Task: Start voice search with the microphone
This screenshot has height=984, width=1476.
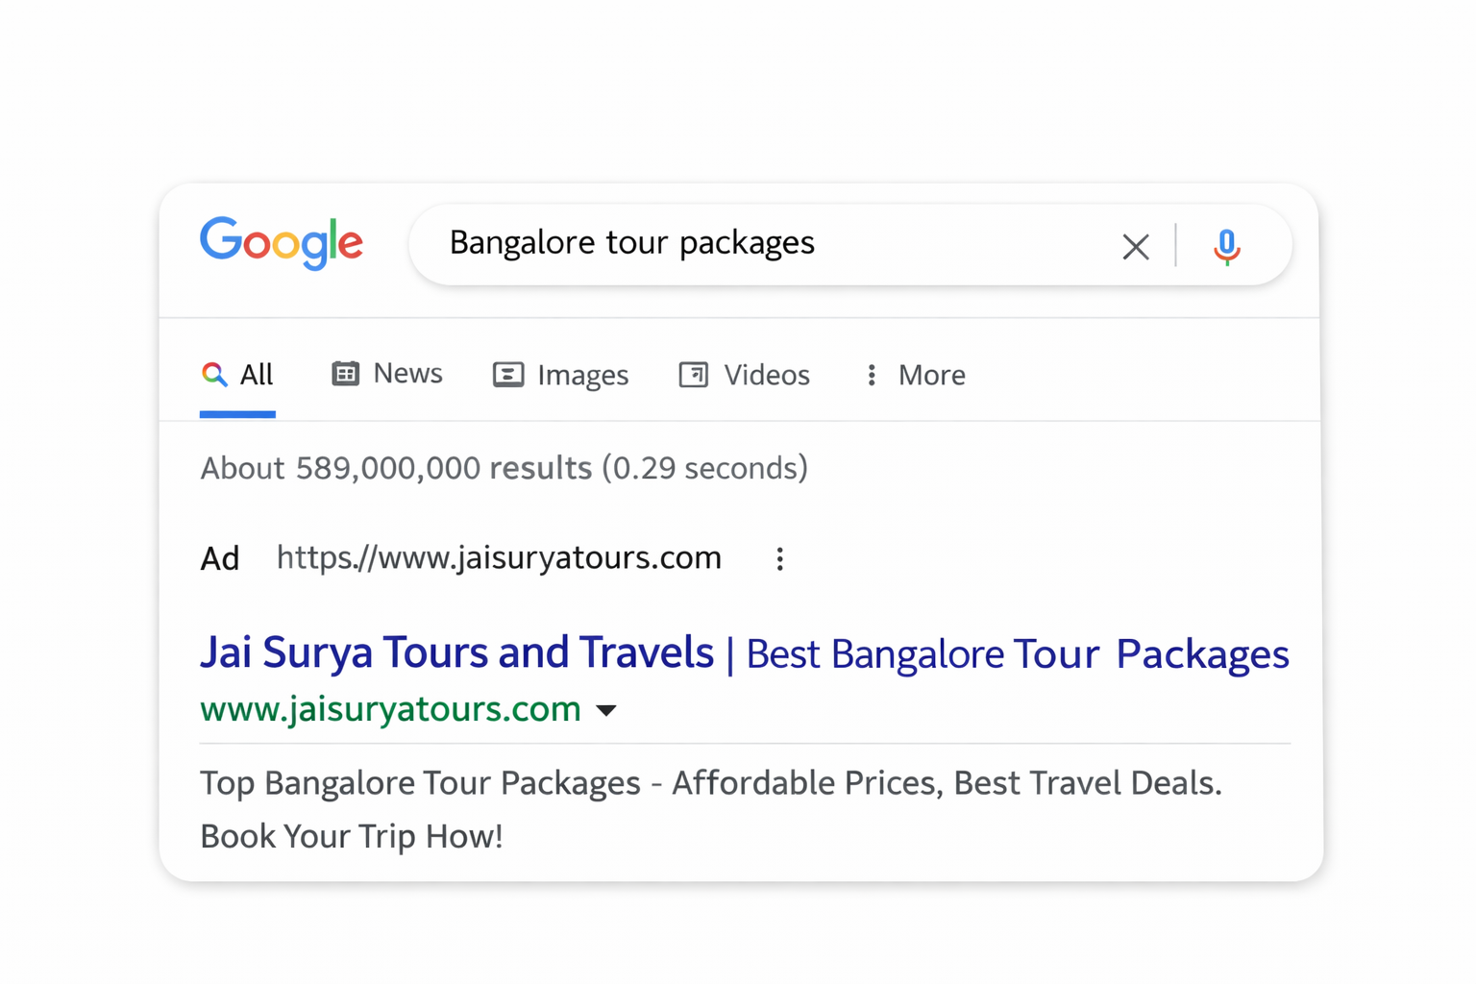Action: point(1226,247)
